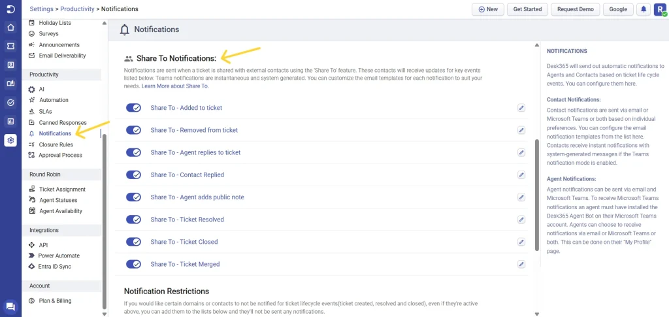Open the chat bubble icon at bottom left

(x=10, y=307)
